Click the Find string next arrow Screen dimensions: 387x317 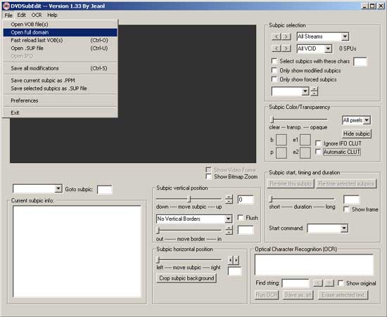[329, 283]
